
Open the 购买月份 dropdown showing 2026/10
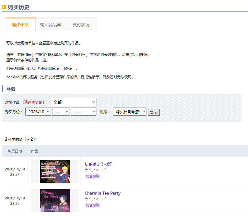tap(38, 112)
